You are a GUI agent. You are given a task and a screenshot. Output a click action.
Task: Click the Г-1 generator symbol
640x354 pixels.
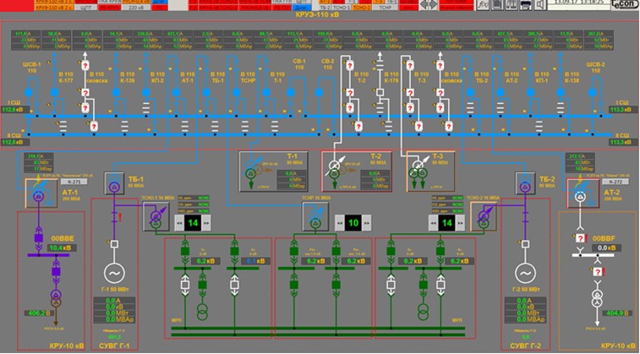point(113,273)
